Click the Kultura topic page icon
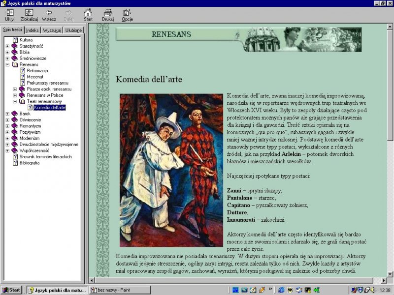 (15, 40)
